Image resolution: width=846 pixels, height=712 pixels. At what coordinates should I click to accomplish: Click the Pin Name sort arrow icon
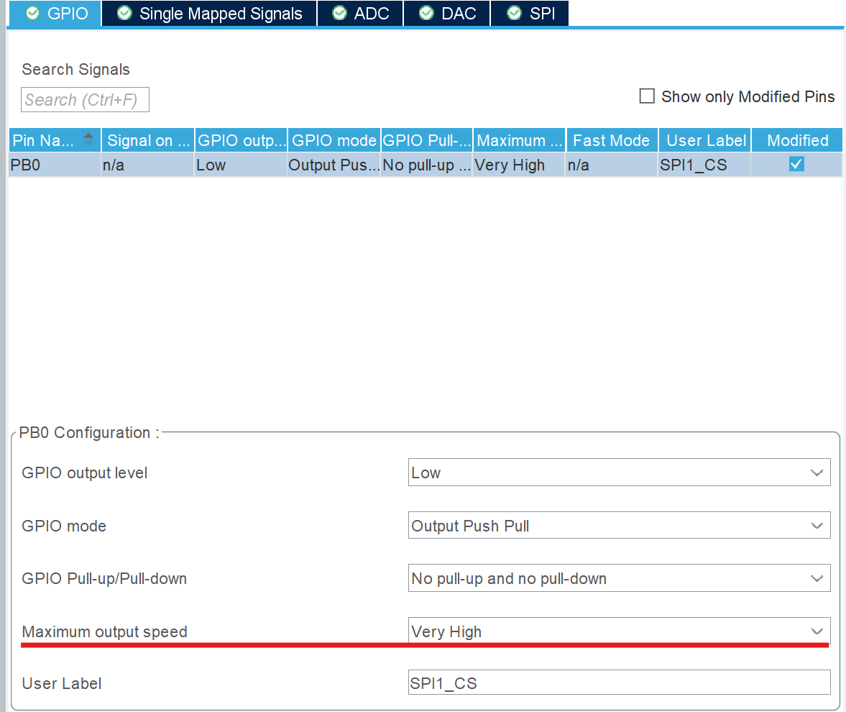click(x=88, y=140)
